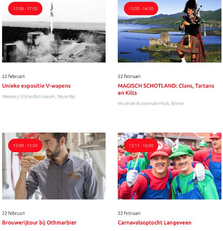The image size is (223, 231).
Task: Click 22 februari date above Carnavalsoptocht title
Action: [x=129, y=213]
